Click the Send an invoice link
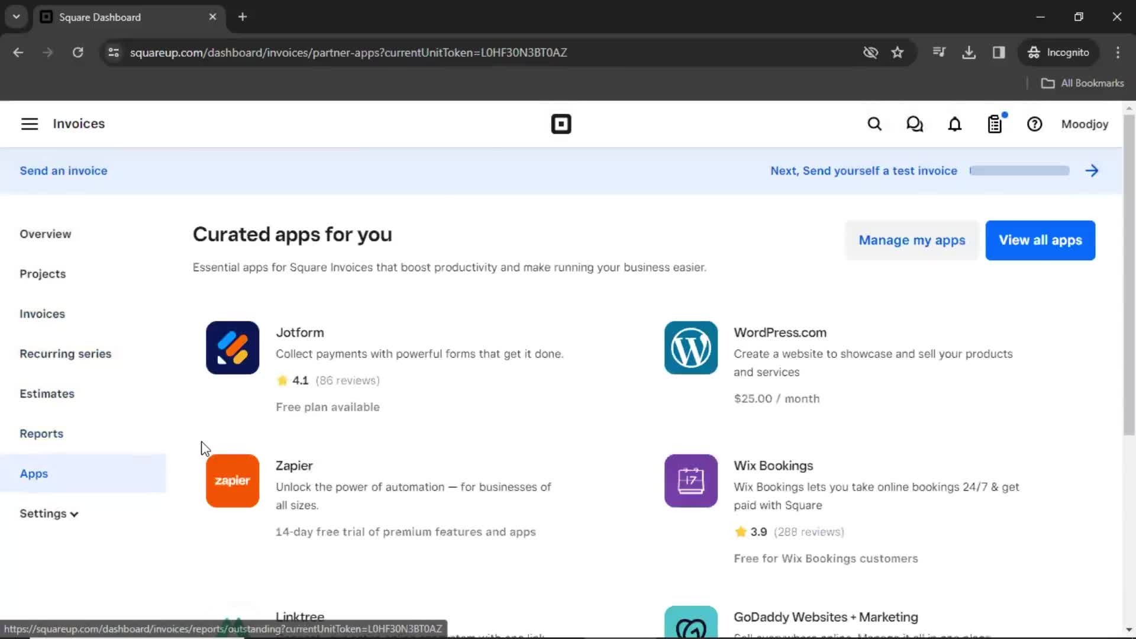 [63, 171]
